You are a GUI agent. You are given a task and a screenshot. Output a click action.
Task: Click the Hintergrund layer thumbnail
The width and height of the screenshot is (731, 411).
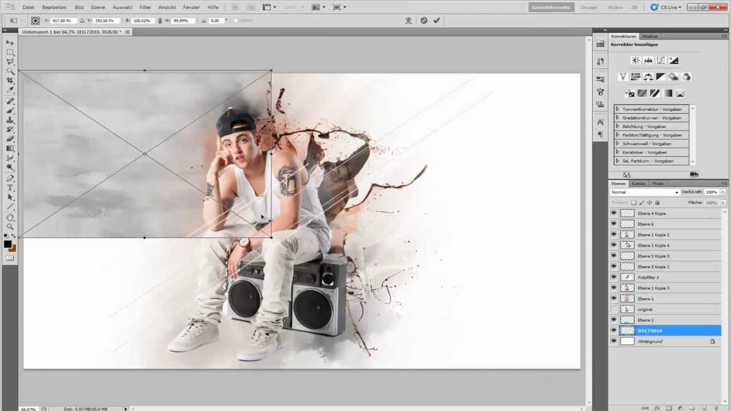627,341
